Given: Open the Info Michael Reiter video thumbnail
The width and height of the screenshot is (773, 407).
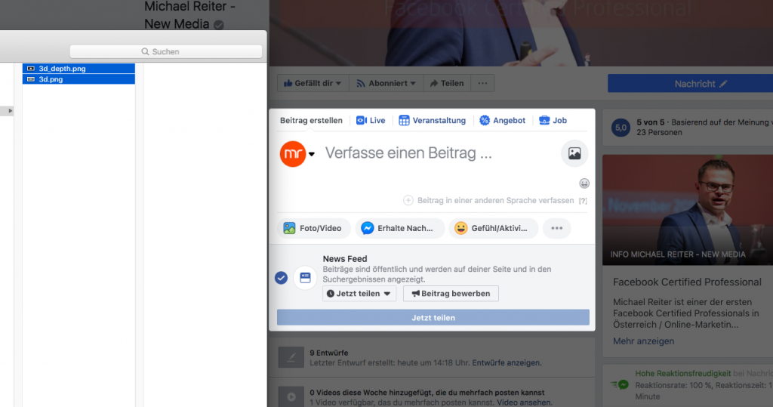Looking at the screenshot, I should pos(688,210).
